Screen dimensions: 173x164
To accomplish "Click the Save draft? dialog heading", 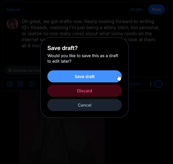I will tap(63, 48).
